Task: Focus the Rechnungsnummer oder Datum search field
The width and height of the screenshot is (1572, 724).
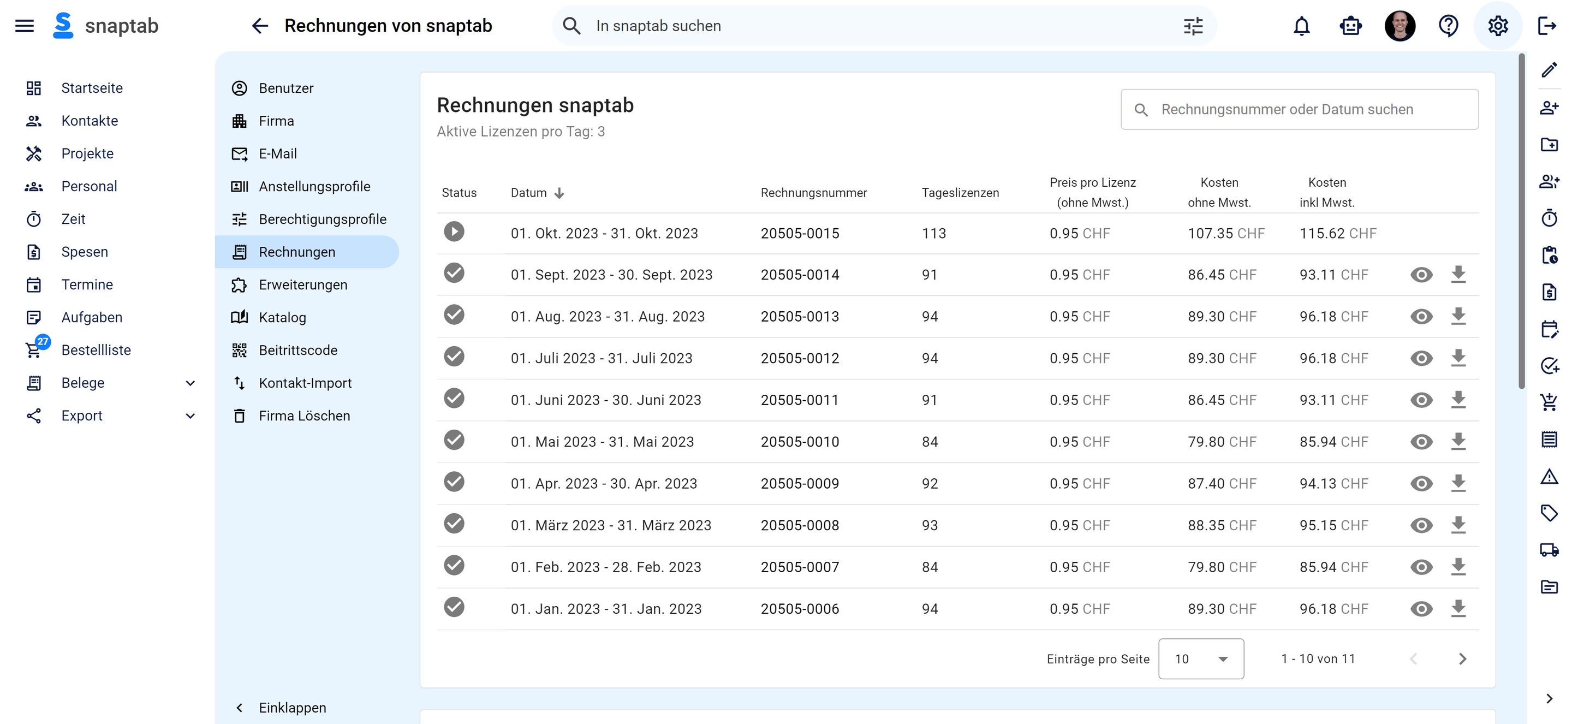Action: pyautogui.click(x=1299, y=109)
